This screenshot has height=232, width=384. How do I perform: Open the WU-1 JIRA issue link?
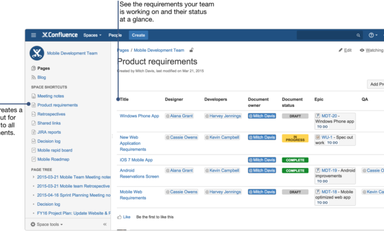coord(327,137)
